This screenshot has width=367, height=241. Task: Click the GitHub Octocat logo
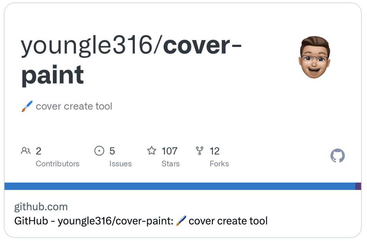point(338,156)
